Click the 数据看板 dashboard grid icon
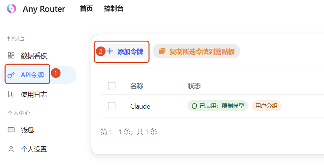324x167 pixels. point(11,55)
